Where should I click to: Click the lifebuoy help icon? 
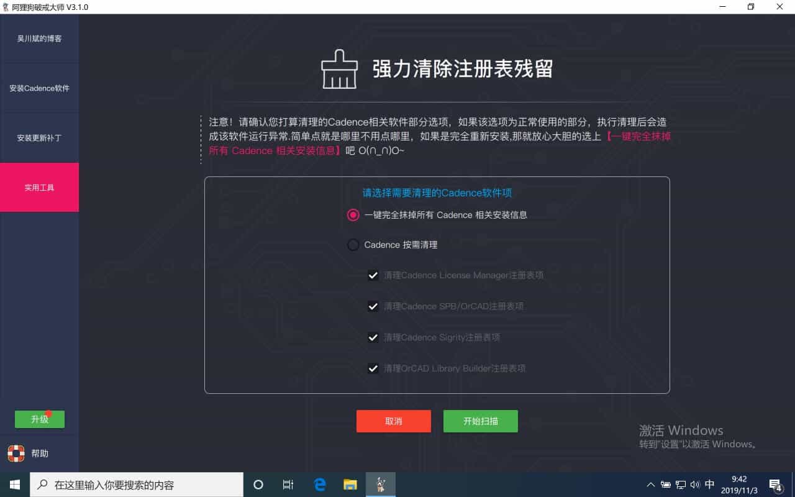pyautogui.click(x=16, y=454)
